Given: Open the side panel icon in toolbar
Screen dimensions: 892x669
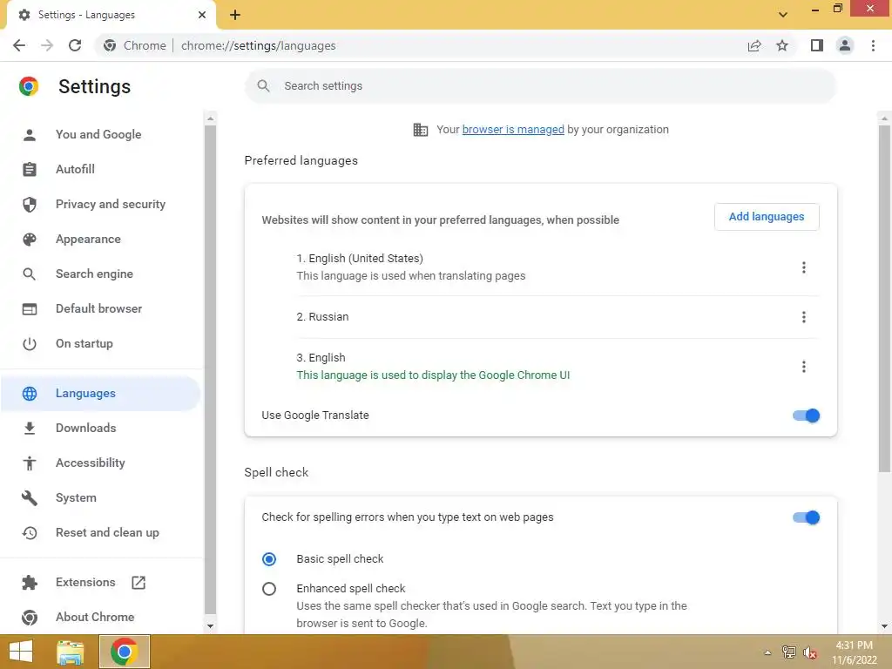Looking at the screenshot, I should (x=817, y=45).
